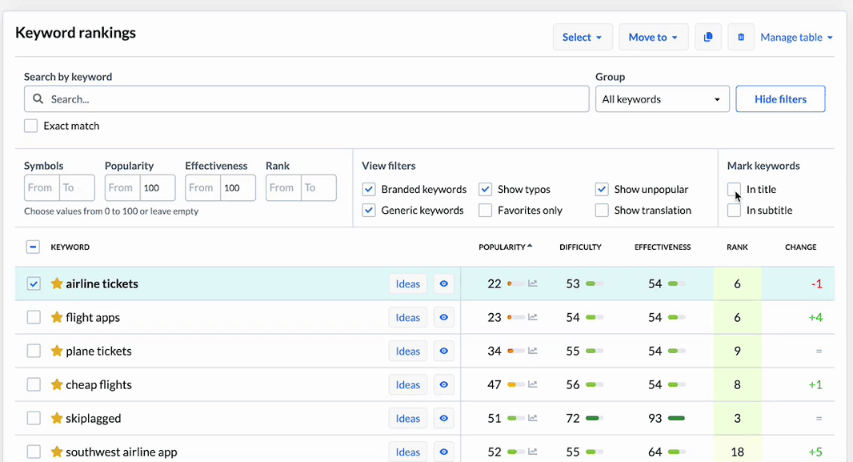Select the skiplagged row checkbox
This screenshot has height=462, width=853.
pos(34,419)
